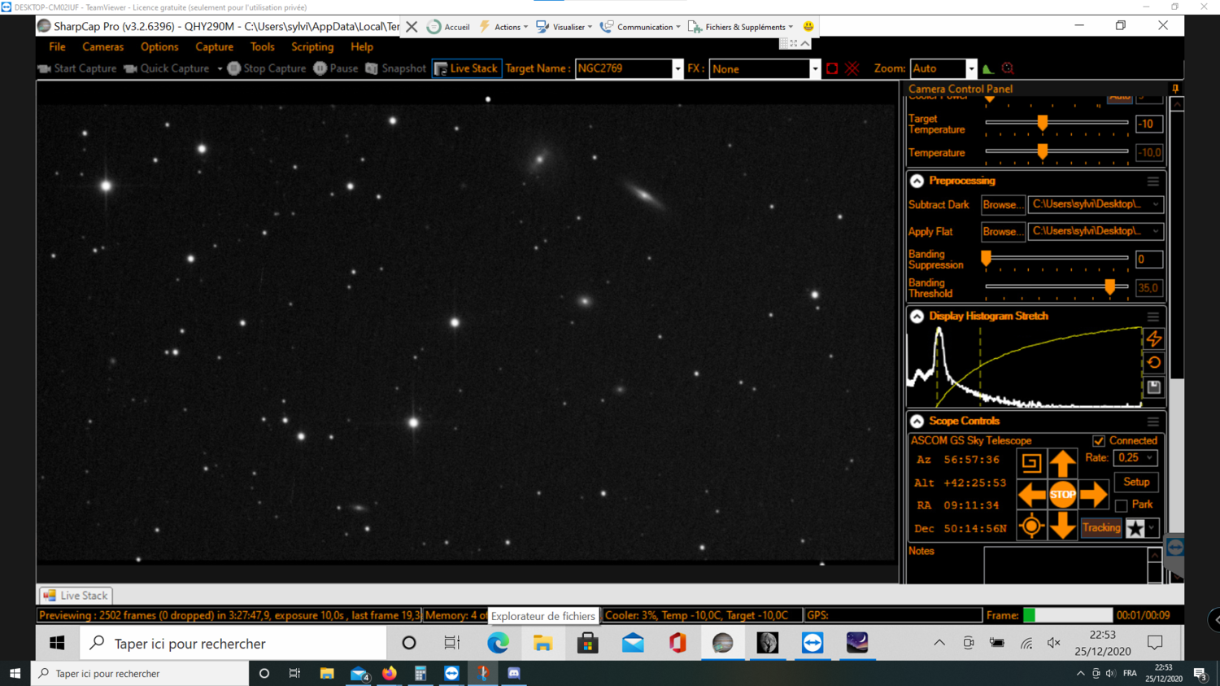Viewport: 1220px width, 686px height.
Task: Click the left arrow to move the scope
Action: (1031, 494)
